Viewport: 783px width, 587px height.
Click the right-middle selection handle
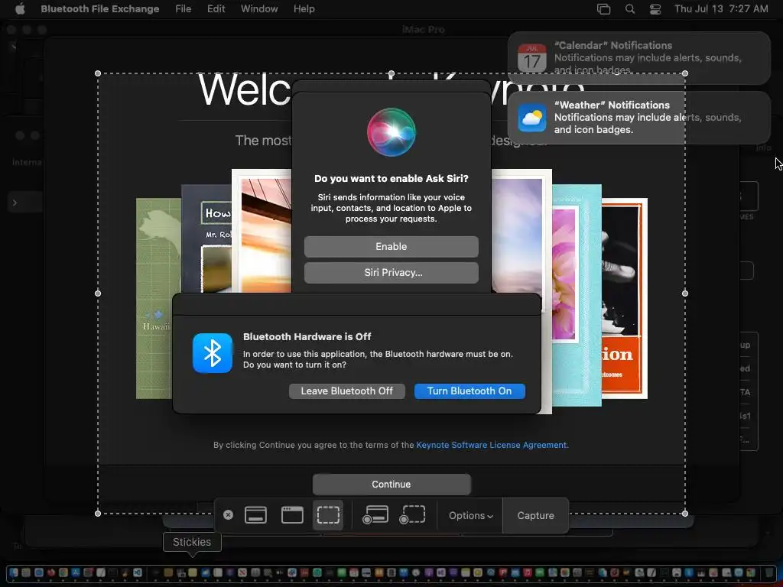coord(684,293)
